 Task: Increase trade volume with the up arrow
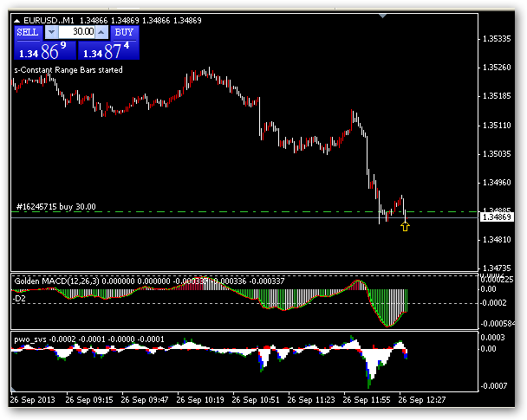click(101, 32)
